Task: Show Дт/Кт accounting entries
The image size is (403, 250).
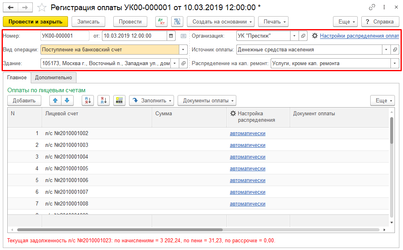Action: click(x=161, y=21)
